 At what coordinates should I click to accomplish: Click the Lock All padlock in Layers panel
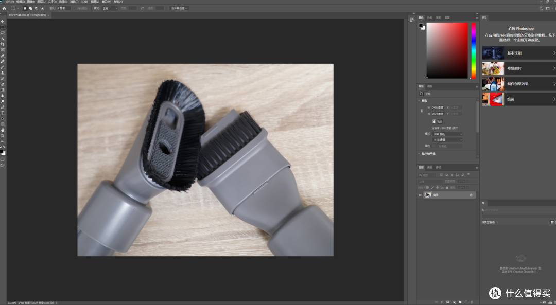[447, 187]
